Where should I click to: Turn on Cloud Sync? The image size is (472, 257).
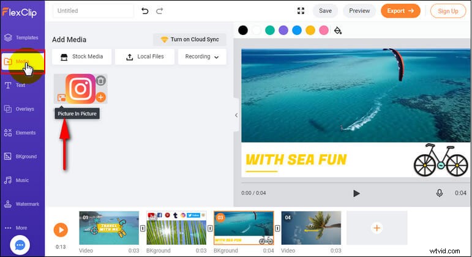pos(190,39)
